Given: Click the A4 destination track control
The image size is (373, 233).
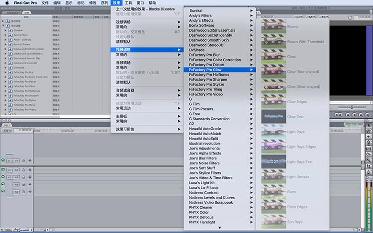Looking at the screenshot, I should [16, 192].
